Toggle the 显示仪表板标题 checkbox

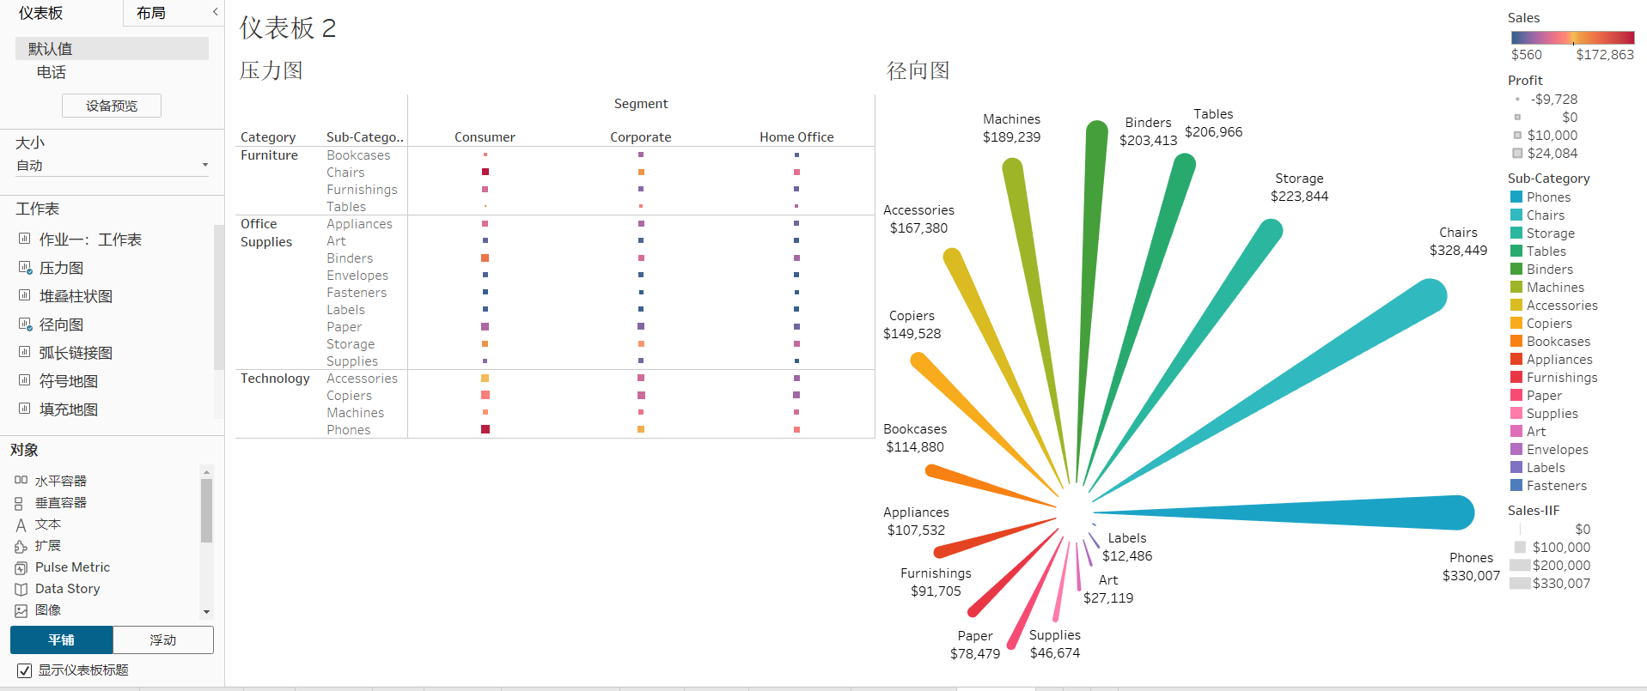[x=25, y=670]
